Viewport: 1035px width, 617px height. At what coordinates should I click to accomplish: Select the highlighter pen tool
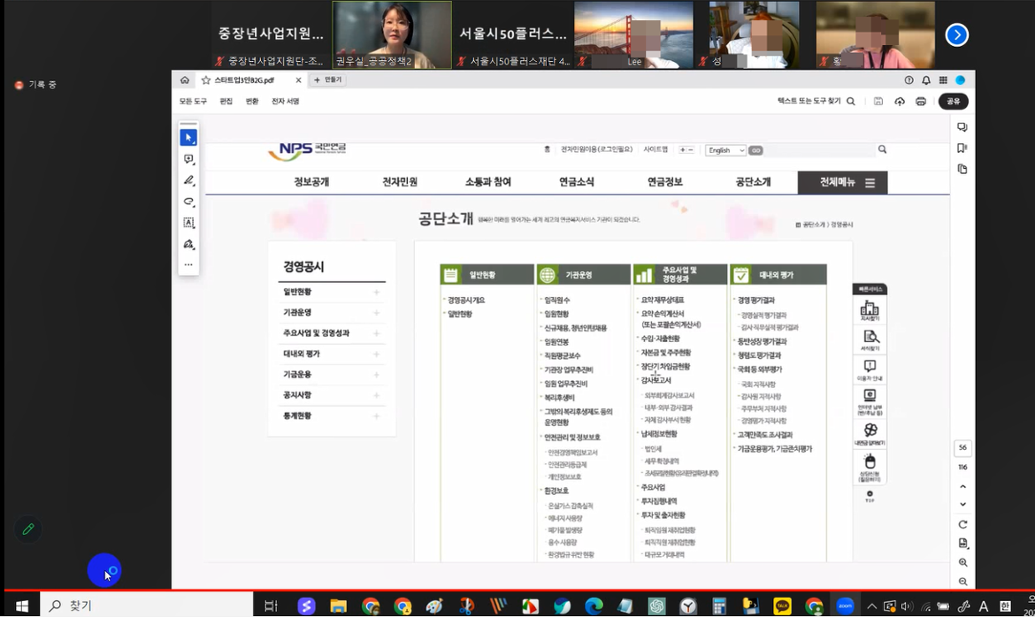pos(188,180)
